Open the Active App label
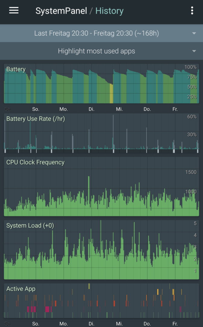This screenshot has height=327, width=203. click(x=21, y=289)
